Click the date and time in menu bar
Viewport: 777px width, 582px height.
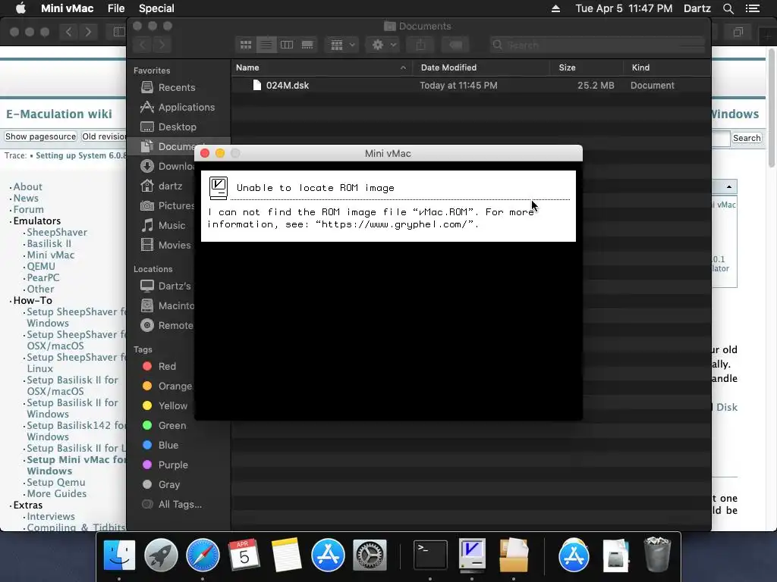coord(624,8)
